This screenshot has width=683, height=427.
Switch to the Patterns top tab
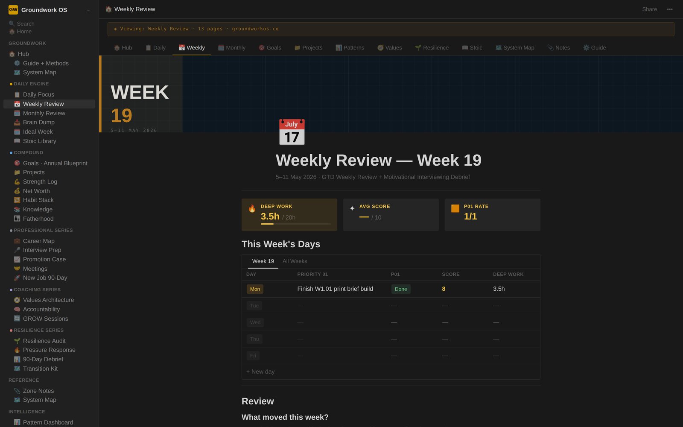pos(350,48)
